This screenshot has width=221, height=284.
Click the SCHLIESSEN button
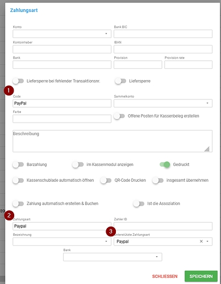point(165,277)
